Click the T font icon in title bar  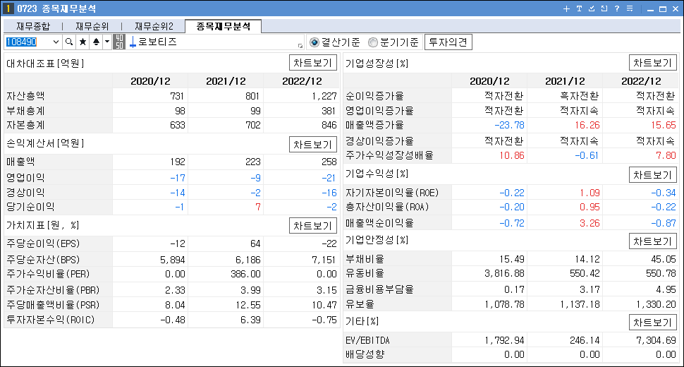coord(579,8)
